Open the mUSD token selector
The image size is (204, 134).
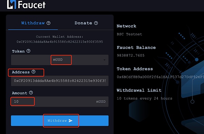[x=60, y=60]
